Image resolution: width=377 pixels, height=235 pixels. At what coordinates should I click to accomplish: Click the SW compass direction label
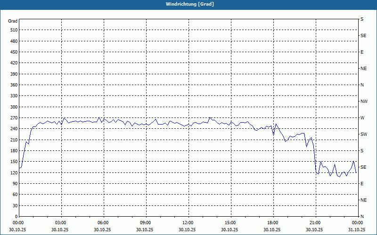pyautogui.click(x=364, y=134)
